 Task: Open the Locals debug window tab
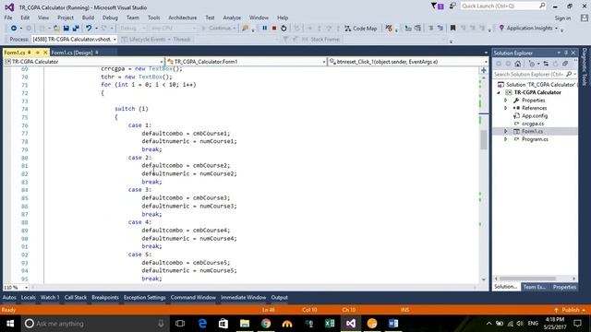29,297
